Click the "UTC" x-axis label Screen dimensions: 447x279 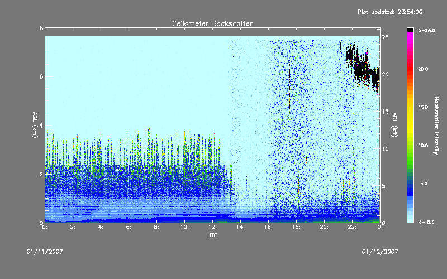point(212,235)
